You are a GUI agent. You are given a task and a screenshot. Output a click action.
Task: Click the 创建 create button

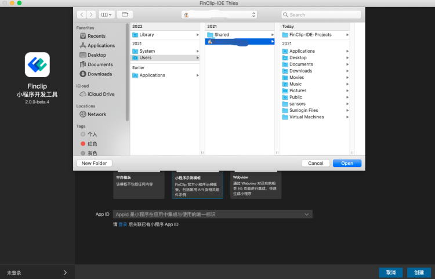pyautogui.click(x=419, y=273)
